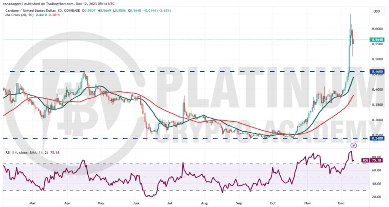Screen dimensions: 389x207
Task: Click the 80.00 RSI axis label
Action: tap(377, 157)
